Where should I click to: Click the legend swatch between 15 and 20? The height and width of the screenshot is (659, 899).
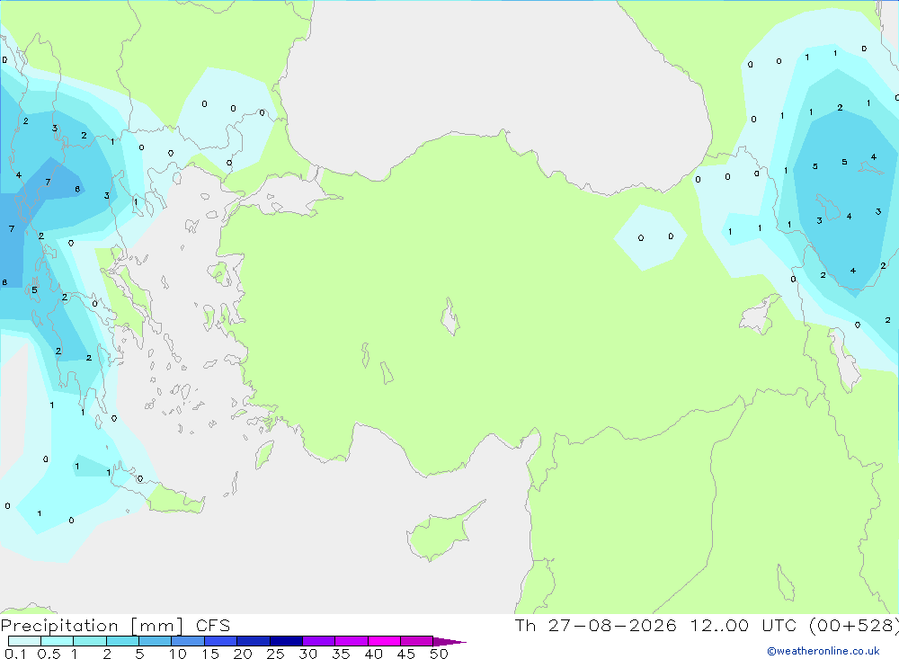[221, 641]
